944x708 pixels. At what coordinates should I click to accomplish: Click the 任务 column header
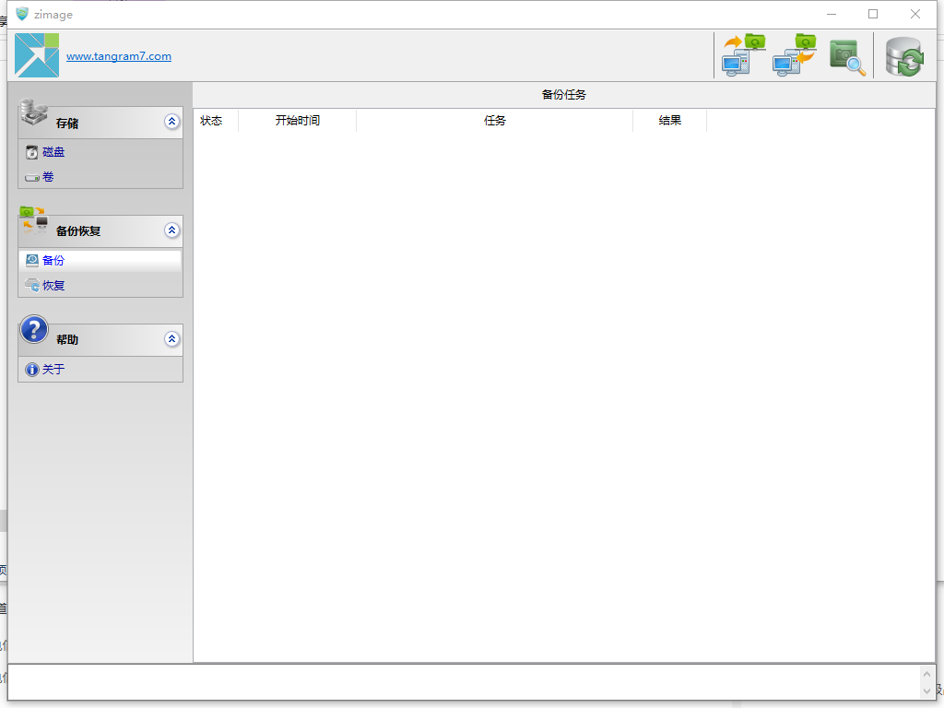pos(494,121)
